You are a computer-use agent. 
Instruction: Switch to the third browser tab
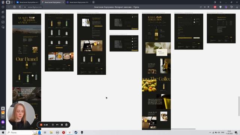click(x=78, y=2)
